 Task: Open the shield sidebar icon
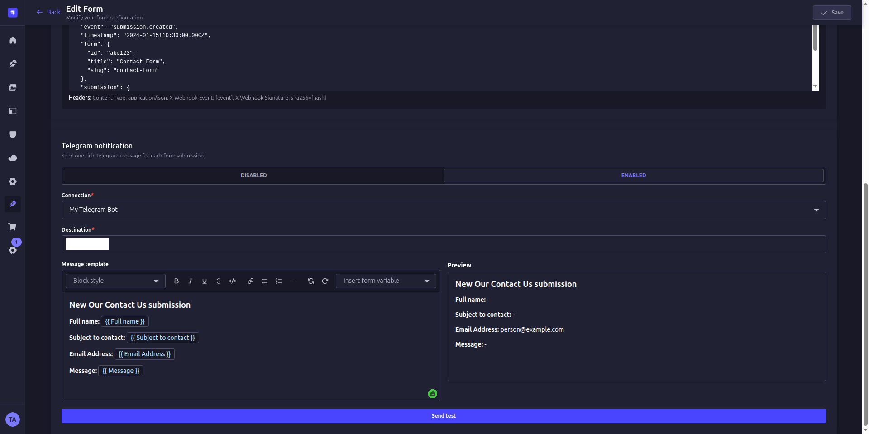(13, 134)
